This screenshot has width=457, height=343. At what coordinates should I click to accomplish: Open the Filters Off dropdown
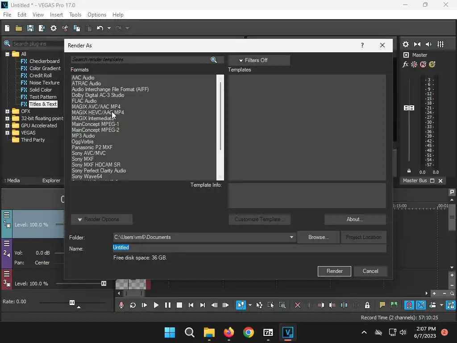[x=259, y=60]
